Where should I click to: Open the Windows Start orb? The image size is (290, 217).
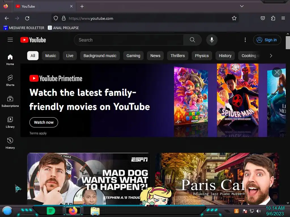coord(7,211)
